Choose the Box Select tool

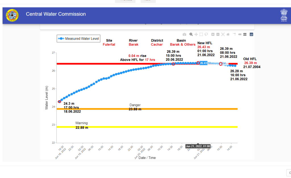201,34
